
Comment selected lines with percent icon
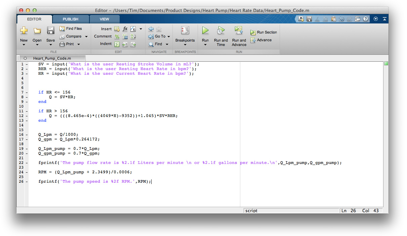point(117,37)
